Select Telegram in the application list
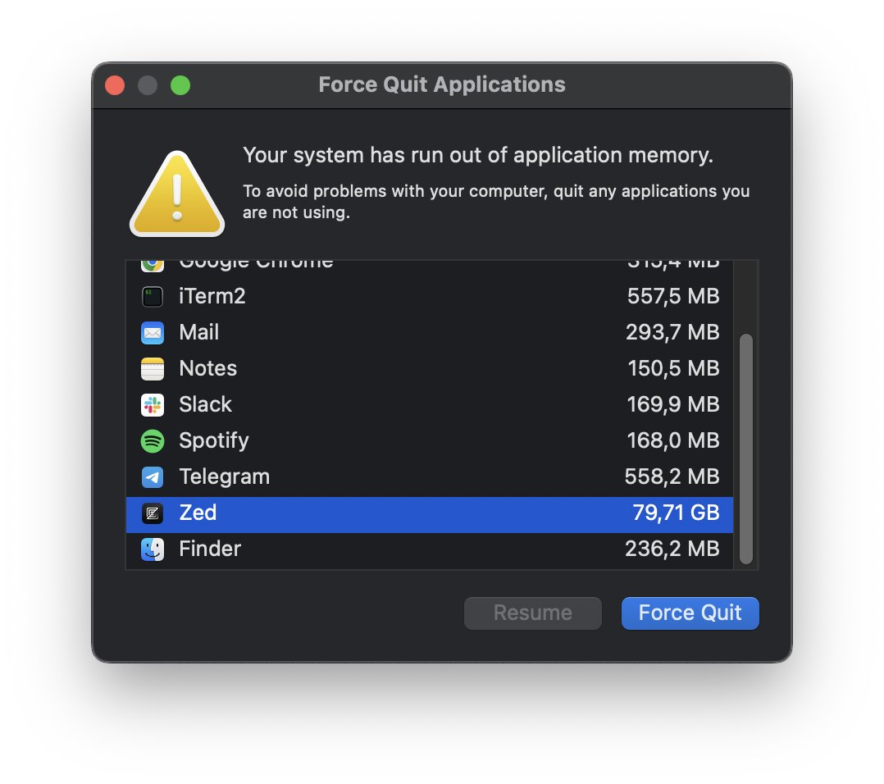This screenshot has height=784, width=884. 369,477
